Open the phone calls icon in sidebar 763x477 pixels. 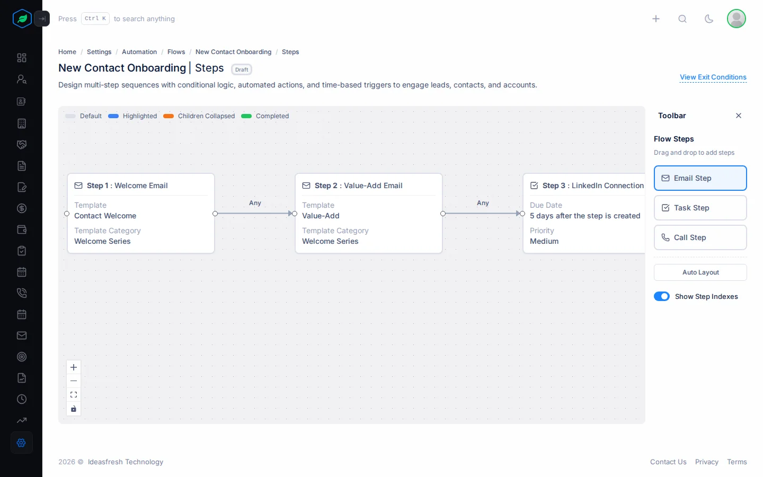coord(22,293)
